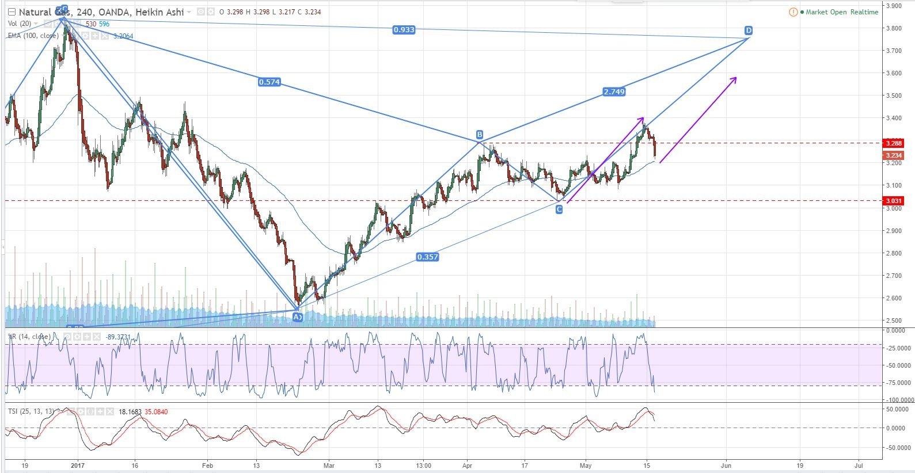This screenshot has width=915, height=473.
Task: Select the red 3.288 price label
Action: (894, 143)
